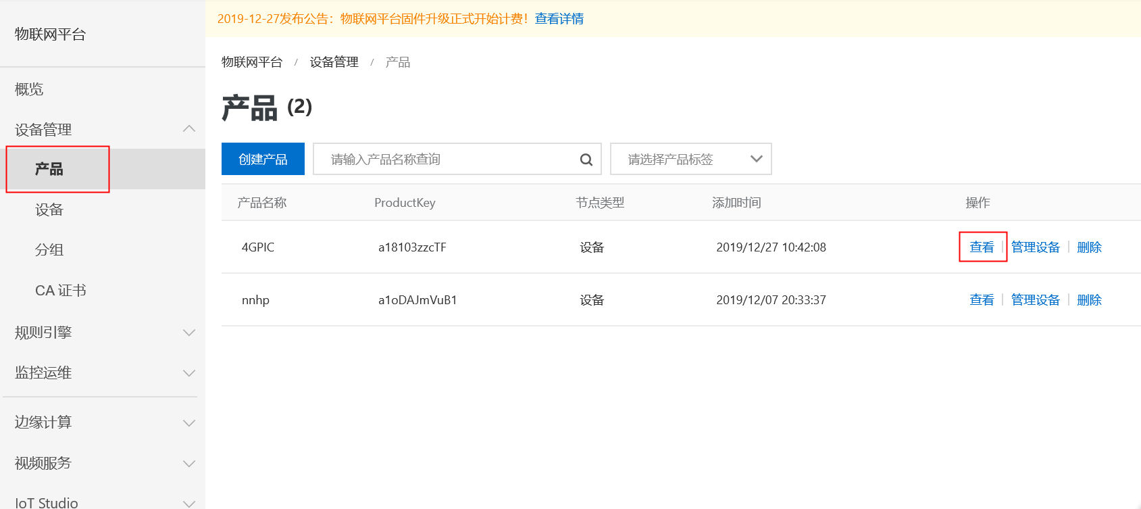The height and width of the screenshot is (509, 1141).
Task: Click 管理设备 for product nnhp
Action: click(x=1036, y=300)
